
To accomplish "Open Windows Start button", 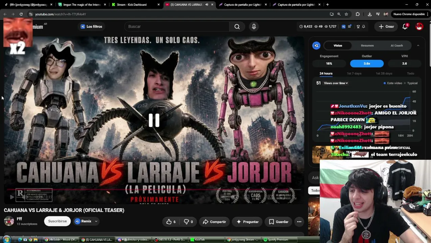I will 7,240.
